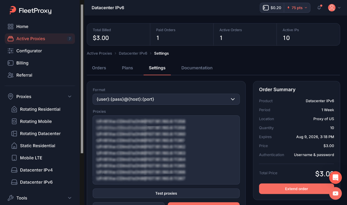This screenshot has width=347, height=205.
Task: Follow the Datacenter IPv6 breadcrumb link
Action: [133, 53]
